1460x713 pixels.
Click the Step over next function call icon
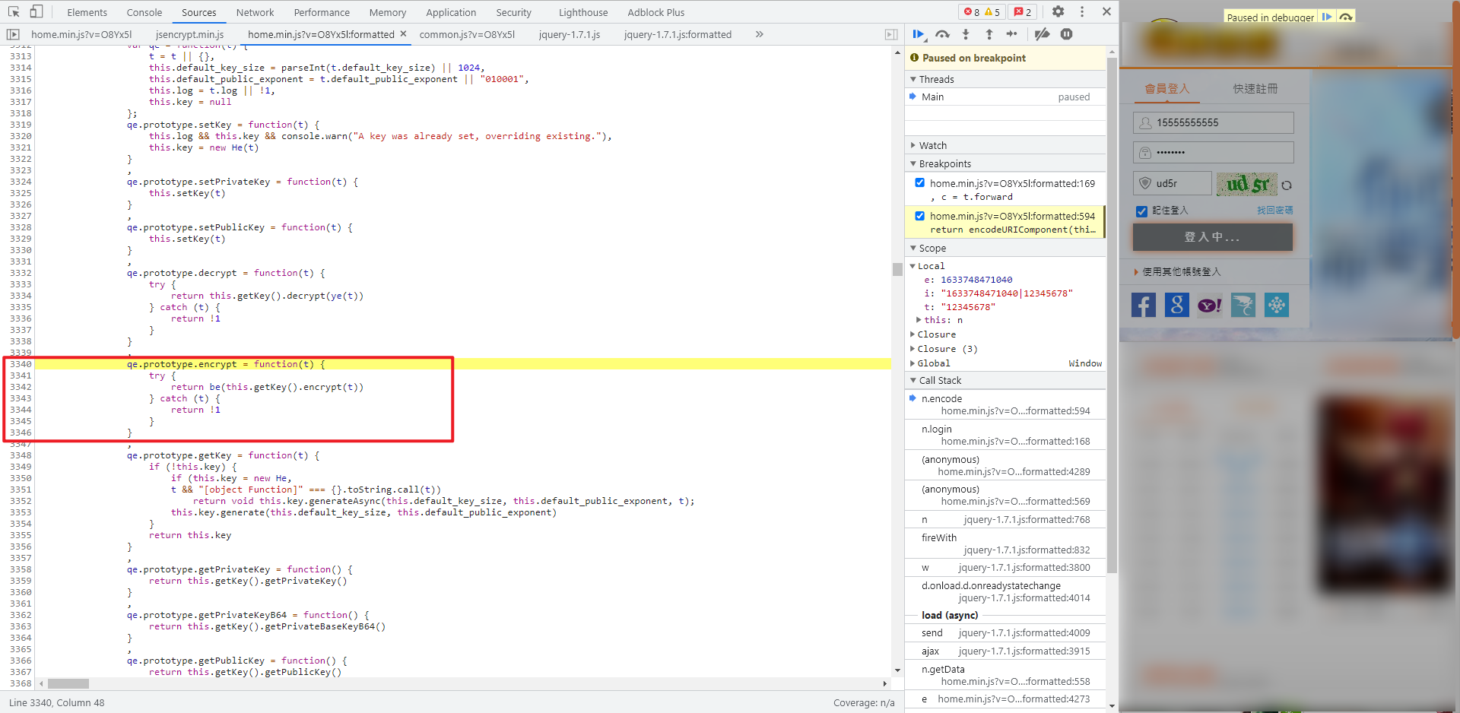942,34
